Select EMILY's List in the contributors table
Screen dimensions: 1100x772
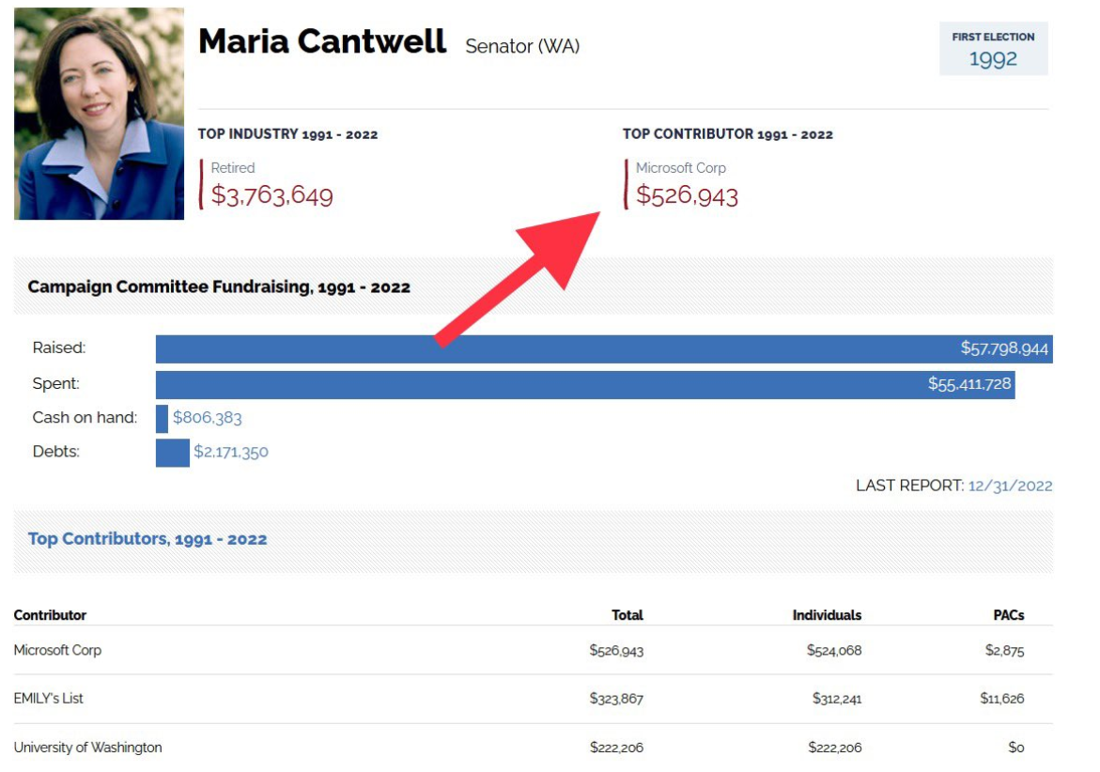[x=49, y=699]
